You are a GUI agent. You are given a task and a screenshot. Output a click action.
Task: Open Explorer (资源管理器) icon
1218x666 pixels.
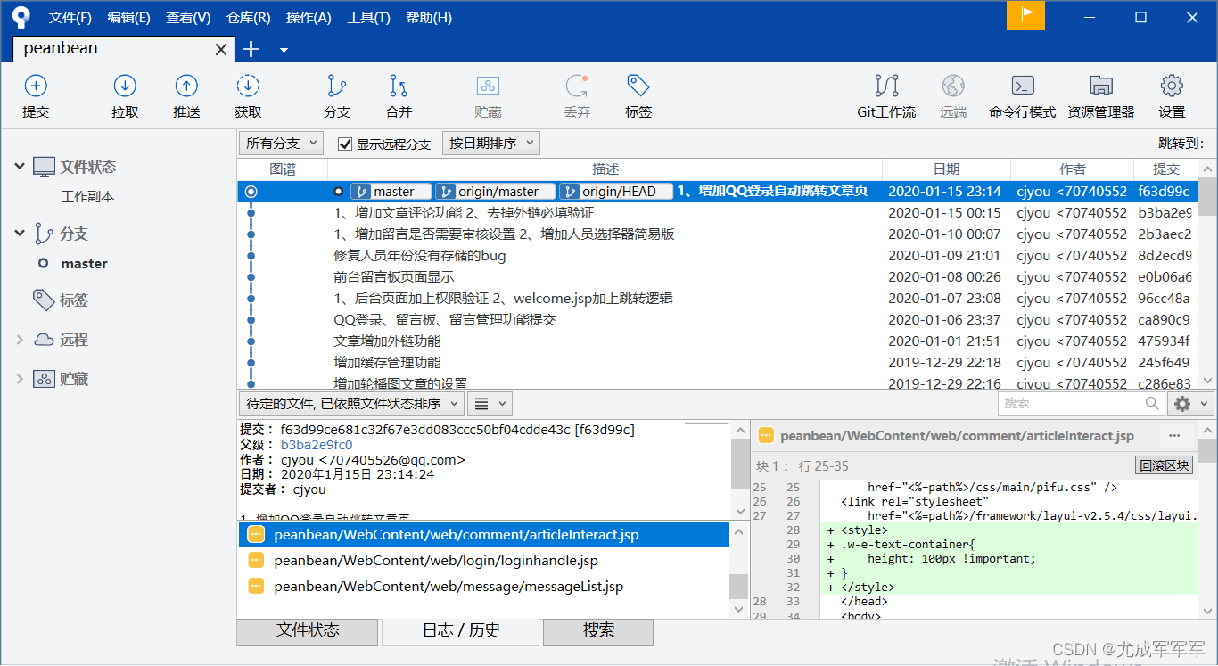tap(1101, 86)
